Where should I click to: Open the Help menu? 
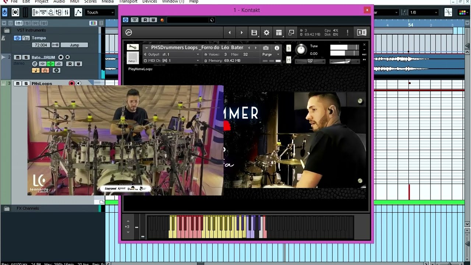194,1
